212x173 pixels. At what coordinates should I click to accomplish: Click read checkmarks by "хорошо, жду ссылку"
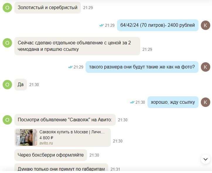click(132, 102)
